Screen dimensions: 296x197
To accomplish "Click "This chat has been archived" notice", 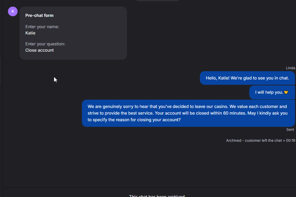I will click(157, 196).
